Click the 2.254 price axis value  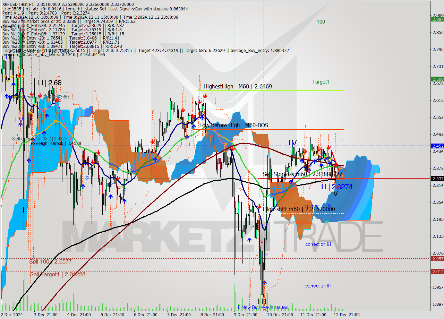click(438, 202)
